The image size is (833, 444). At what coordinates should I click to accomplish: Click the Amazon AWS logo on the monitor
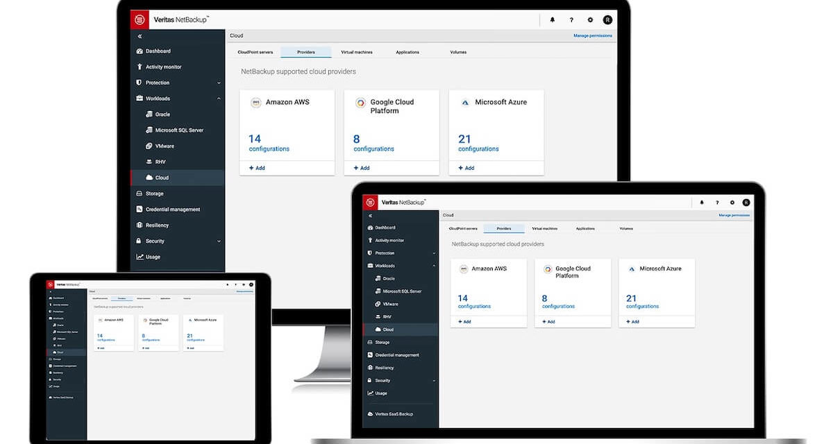(x=255, y=103)
